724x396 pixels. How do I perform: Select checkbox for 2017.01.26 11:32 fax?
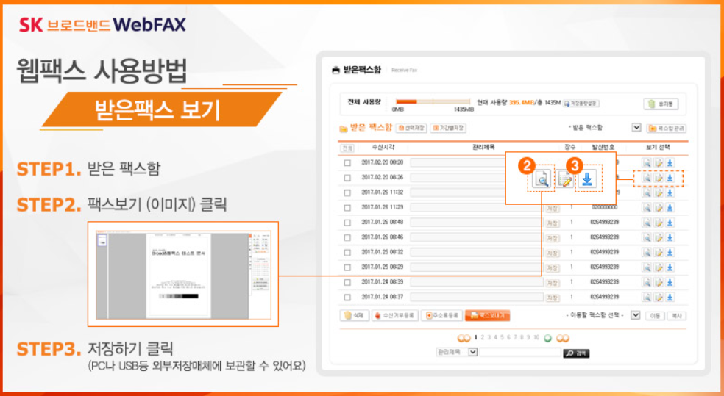[347, 192]
